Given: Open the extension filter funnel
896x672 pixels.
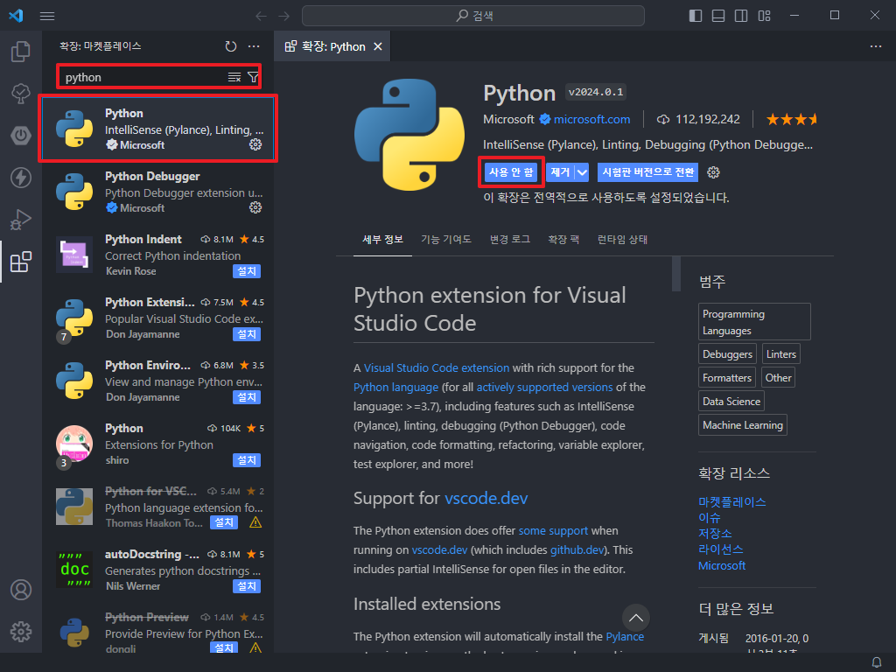Looking at the screenshot, I should click(x=253, y=77).
